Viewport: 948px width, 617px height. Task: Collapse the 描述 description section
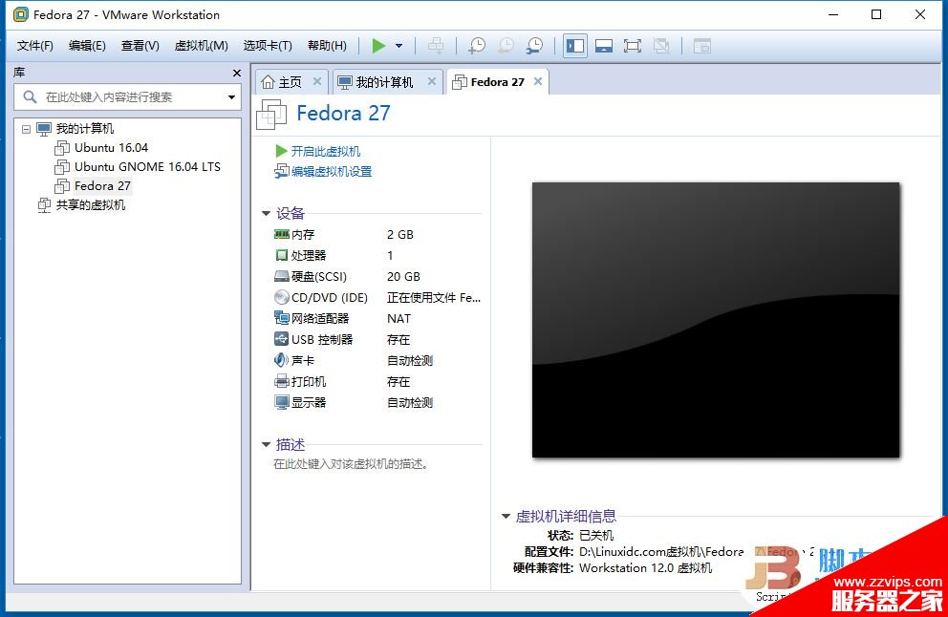[266, 445]
